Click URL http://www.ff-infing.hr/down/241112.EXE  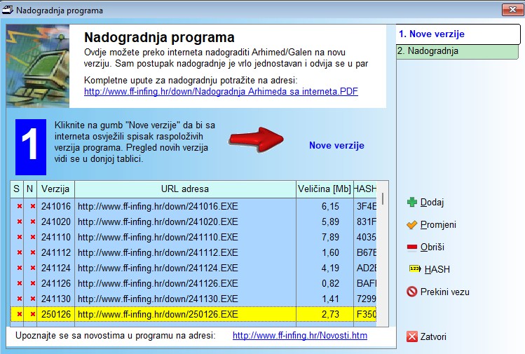158,252
